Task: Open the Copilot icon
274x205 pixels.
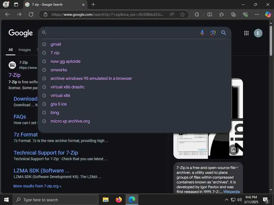Action: point(268,14)
